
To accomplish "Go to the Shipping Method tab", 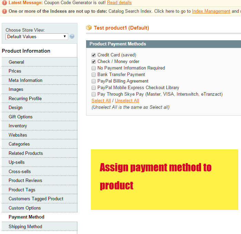I will (25, 226).
